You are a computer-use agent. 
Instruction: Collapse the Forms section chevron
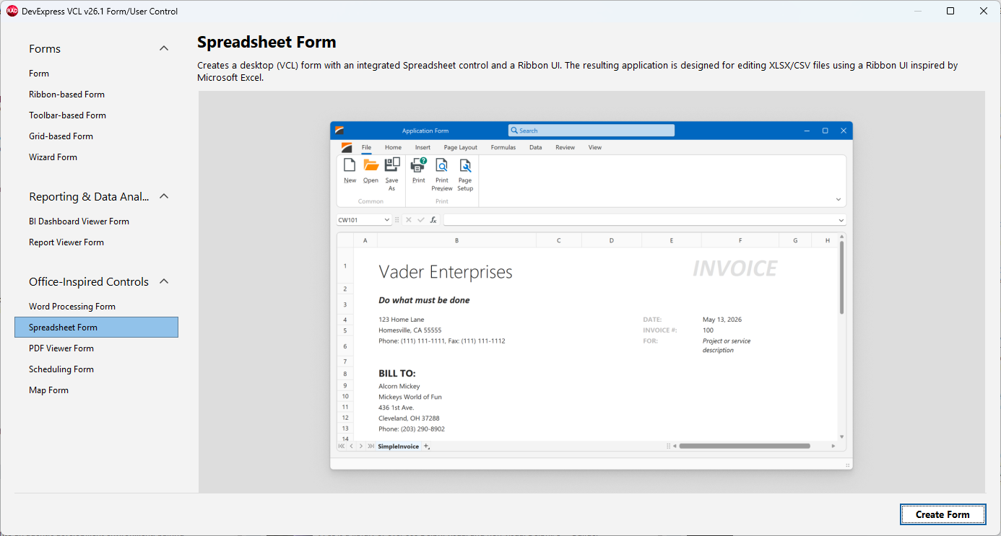[164, 48]
